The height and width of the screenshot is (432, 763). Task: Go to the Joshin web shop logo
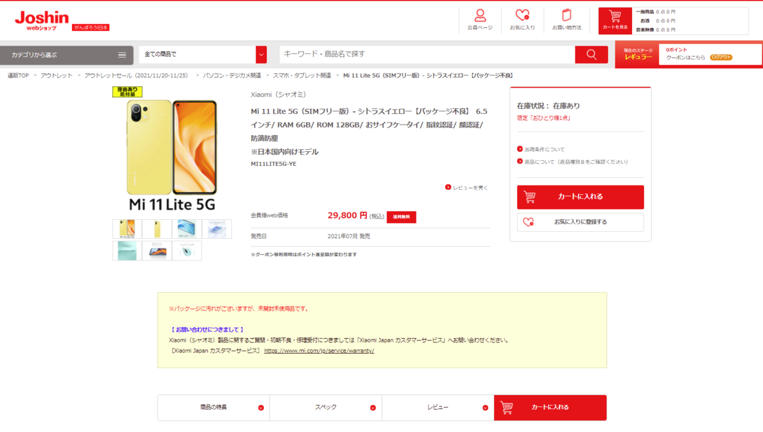42,20
